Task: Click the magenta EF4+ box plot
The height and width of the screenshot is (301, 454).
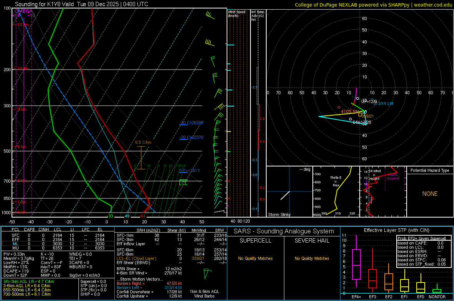Action: tap(356, 261)
